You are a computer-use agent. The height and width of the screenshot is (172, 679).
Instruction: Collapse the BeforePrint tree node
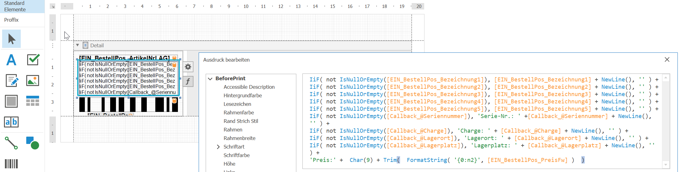[210, 79]
